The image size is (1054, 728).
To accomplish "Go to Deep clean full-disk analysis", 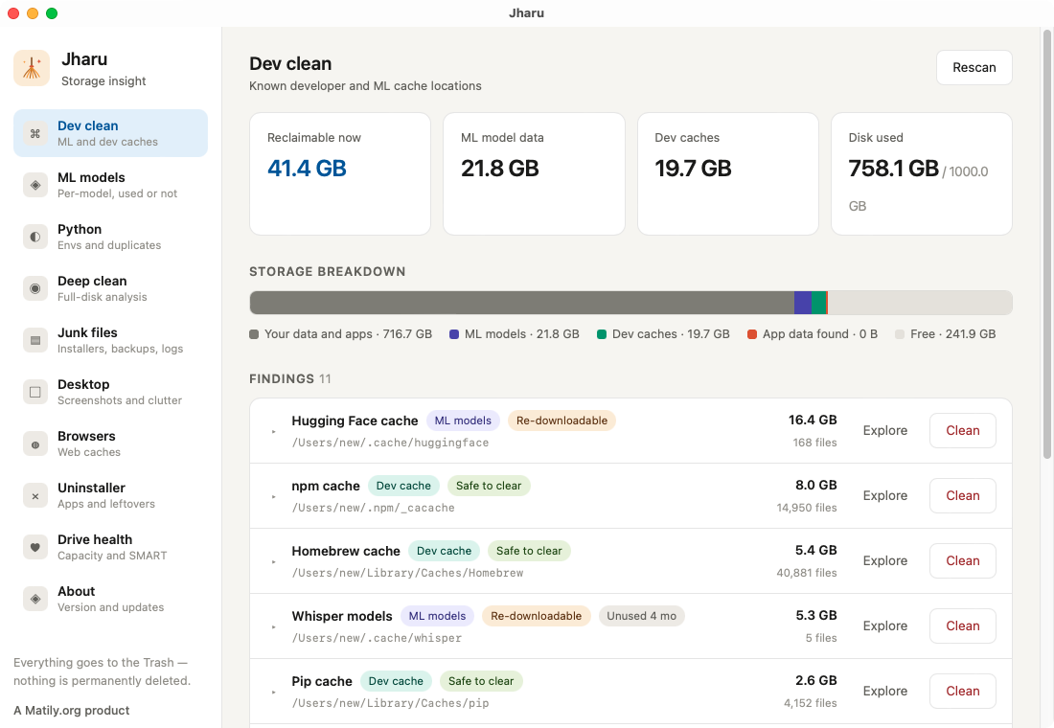I will 111,288.
